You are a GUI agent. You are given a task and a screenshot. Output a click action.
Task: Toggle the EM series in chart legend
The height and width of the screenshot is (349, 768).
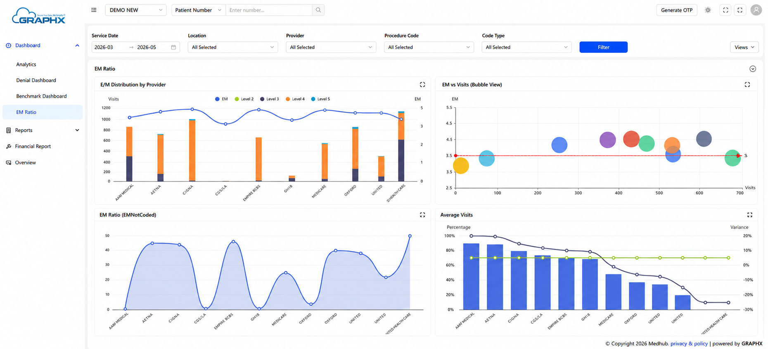coord(221,99)
